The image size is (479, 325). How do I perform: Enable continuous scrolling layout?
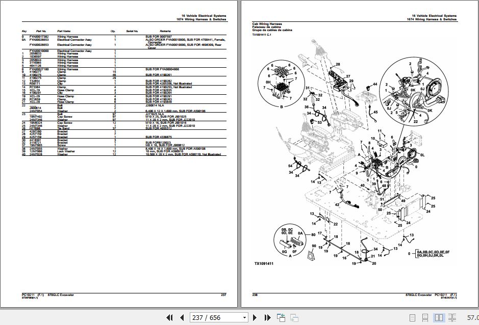tap(425, 317)
